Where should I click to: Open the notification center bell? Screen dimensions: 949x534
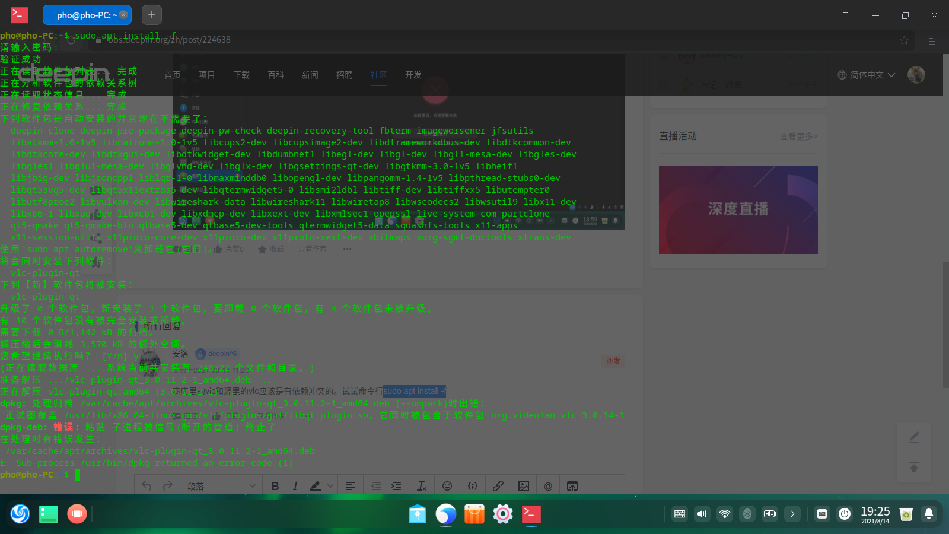[929, 514]
